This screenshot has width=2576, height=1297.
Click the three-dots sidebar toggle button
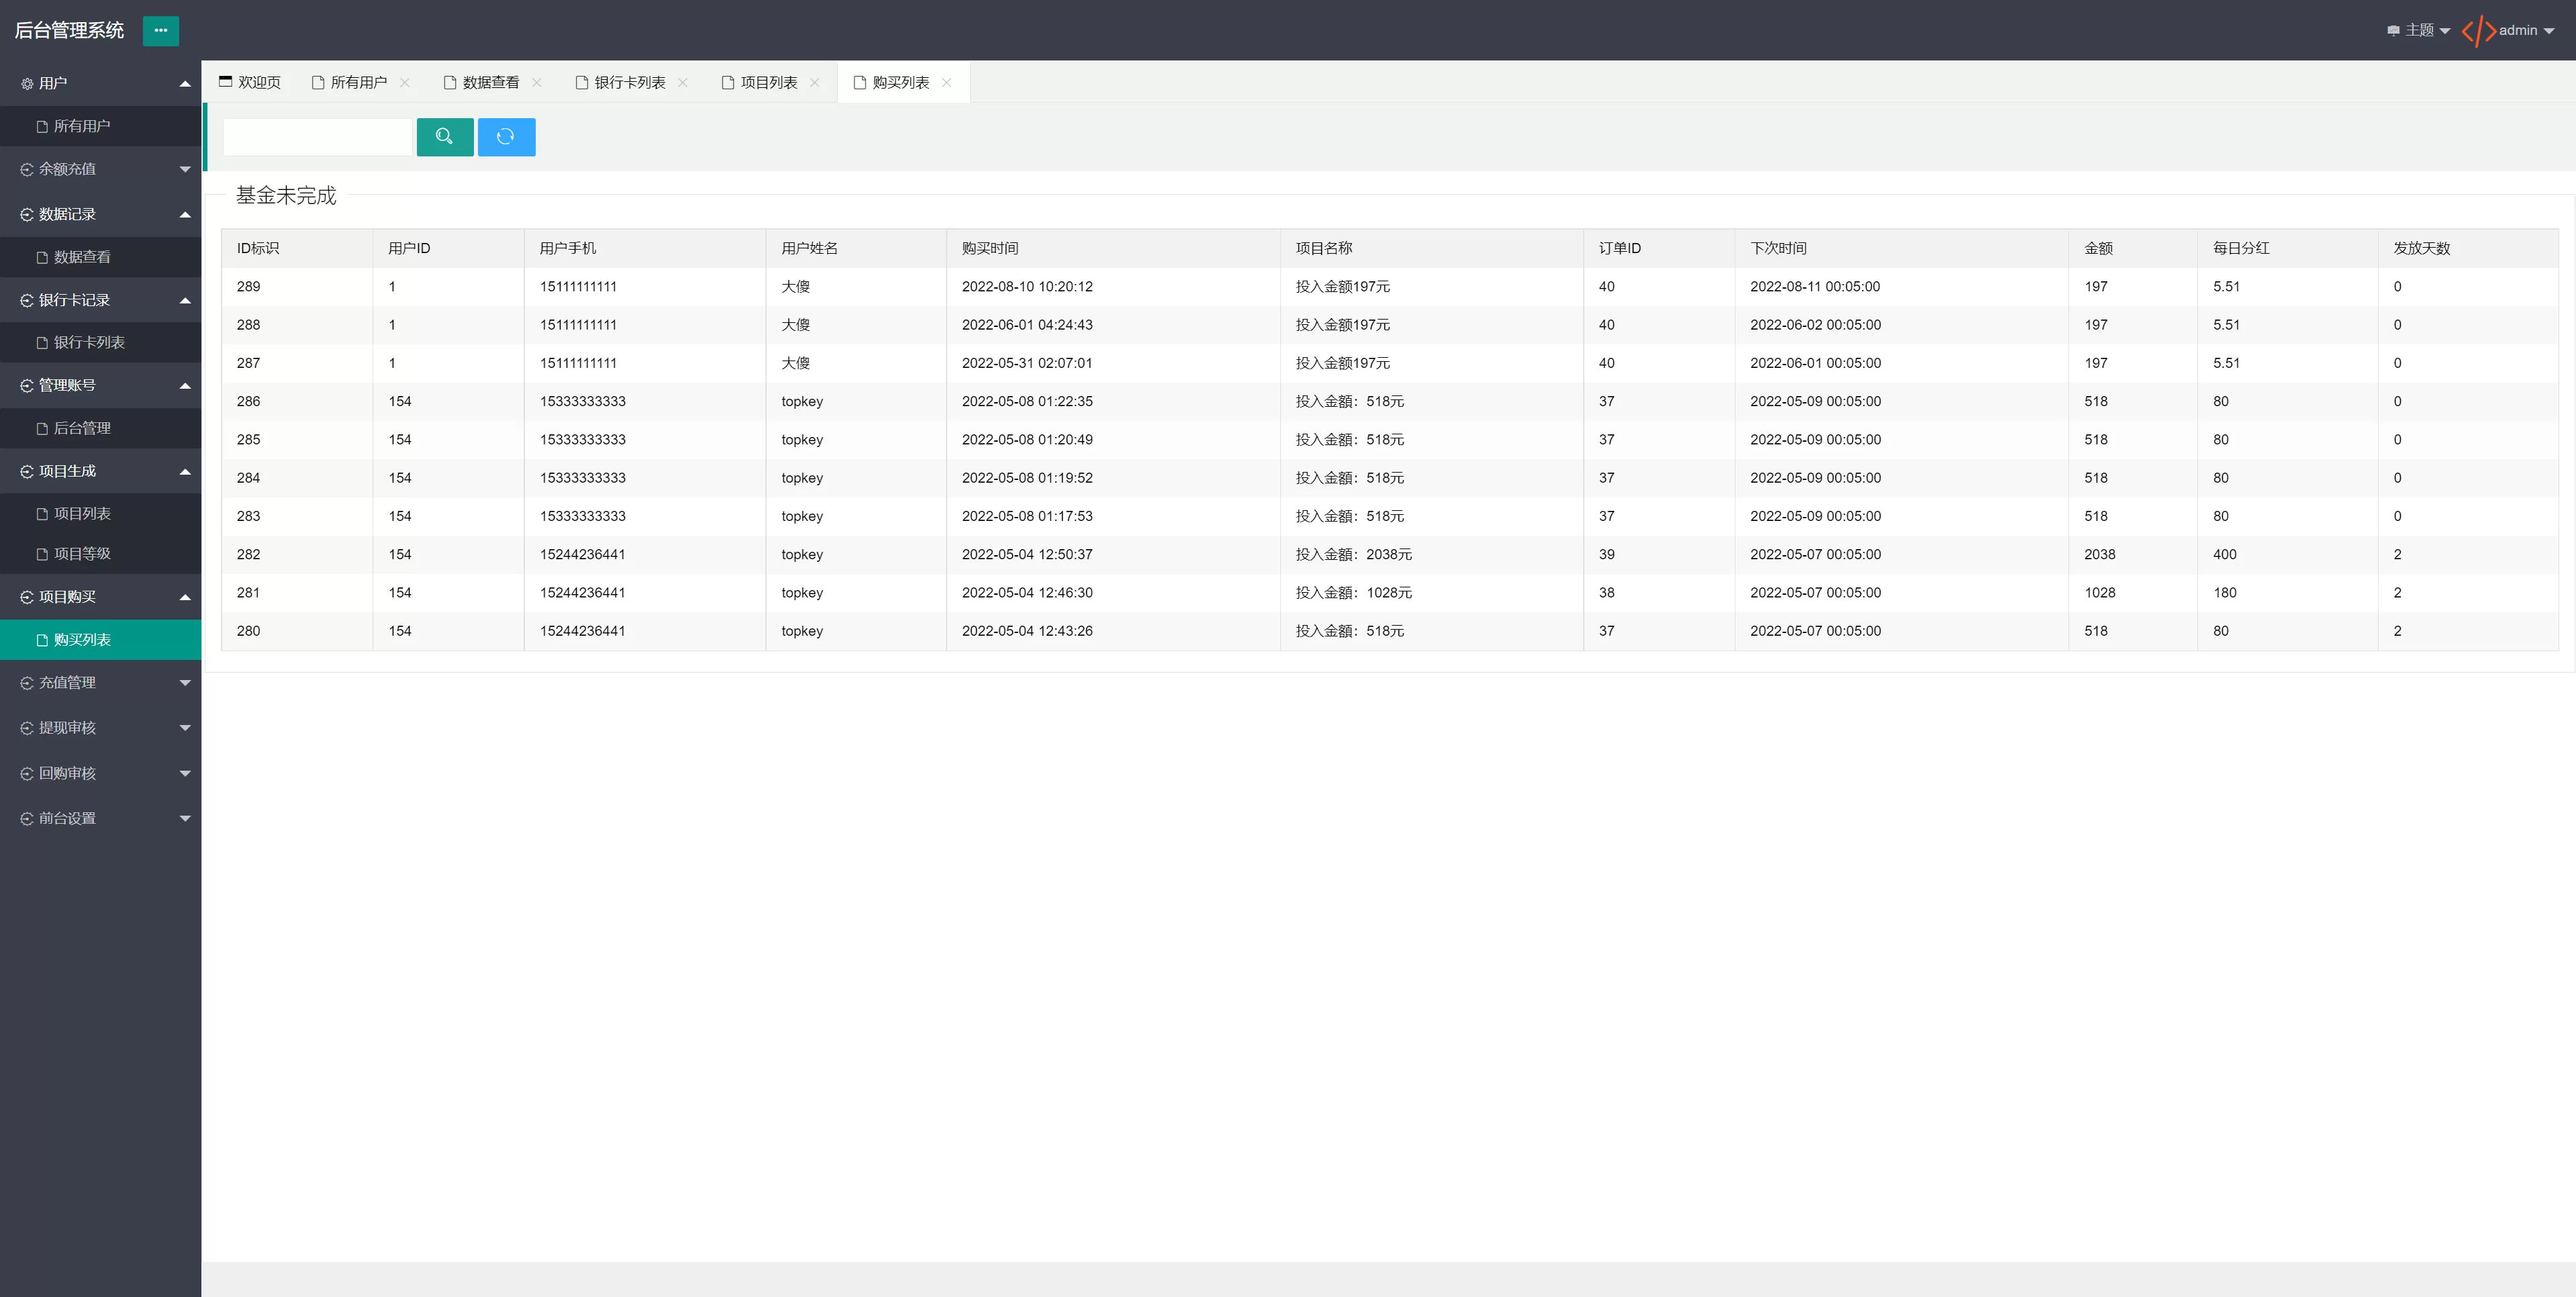[x=160, y=31]
